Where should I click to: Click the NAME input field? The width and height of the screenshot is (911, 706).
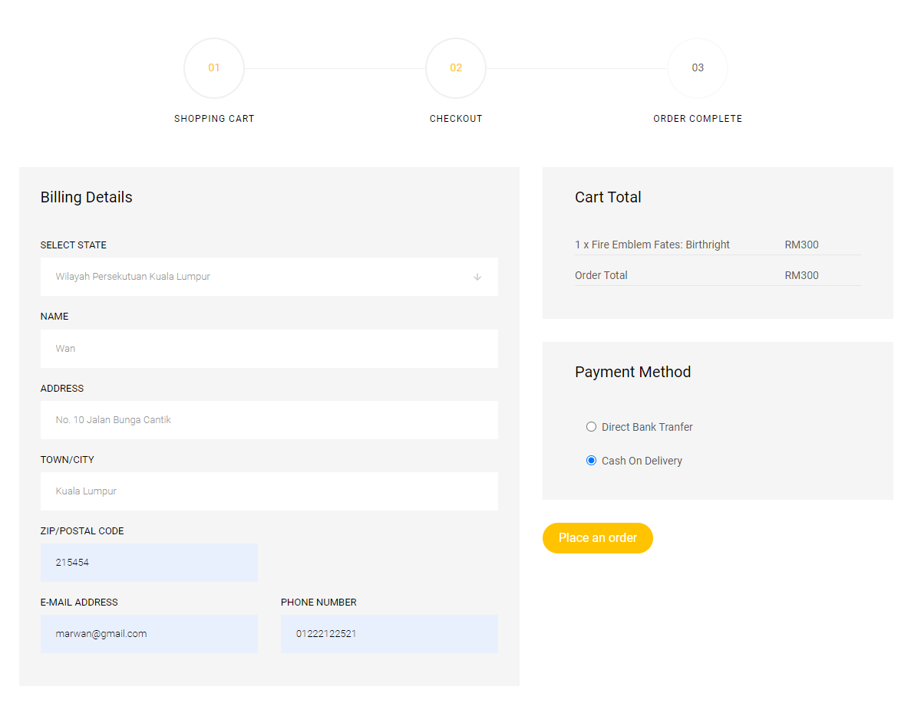pyautogui.click(x=269, y=348)
